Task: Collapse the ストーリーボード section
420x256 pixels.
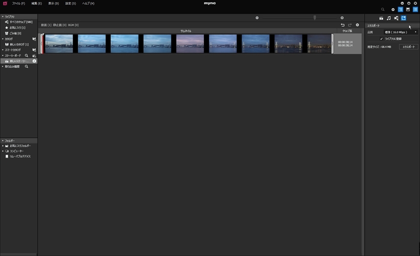Action: [3, 56]
